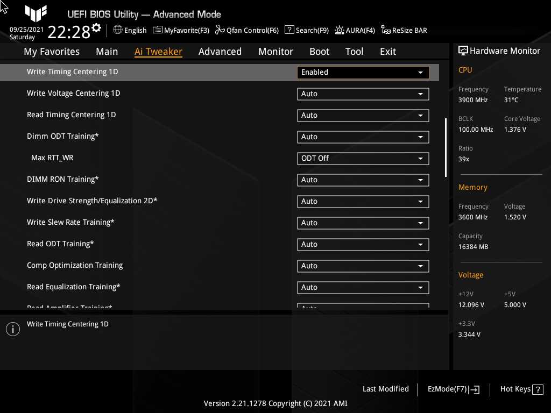The height and width of the screenshot is (413, 551).
Task: Open Max RTT_WR dropdown
Action: click(x=363, y=159)
